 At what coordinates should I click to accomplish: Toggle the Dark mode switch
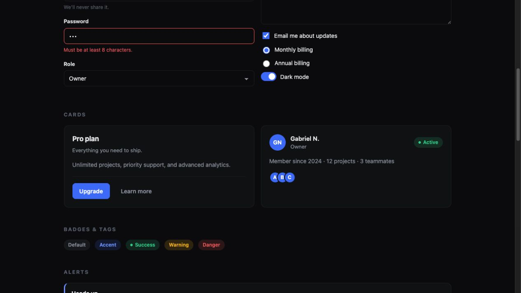(269, 77)
